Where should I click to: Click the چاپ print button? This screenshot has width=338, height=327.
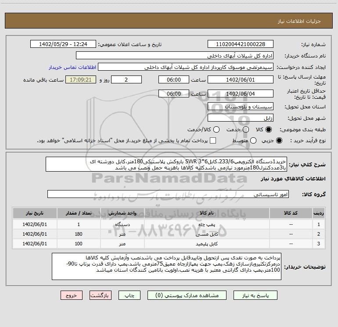[x=129, y=295]
